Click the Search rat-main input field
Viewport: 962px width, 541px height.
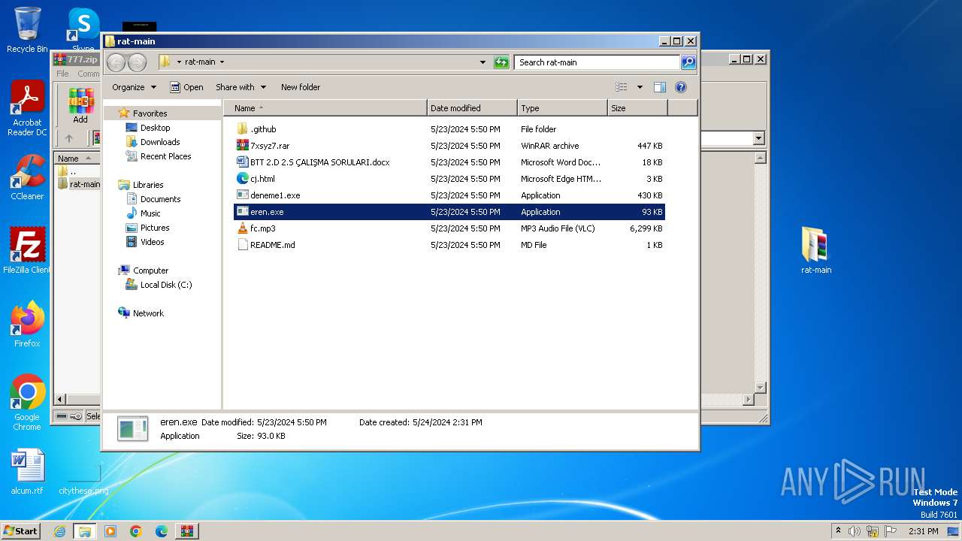(597, 62)
